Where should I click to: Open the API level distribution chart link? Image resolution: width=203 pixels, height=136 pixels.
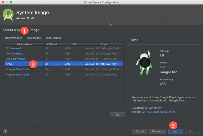point(158,112)
